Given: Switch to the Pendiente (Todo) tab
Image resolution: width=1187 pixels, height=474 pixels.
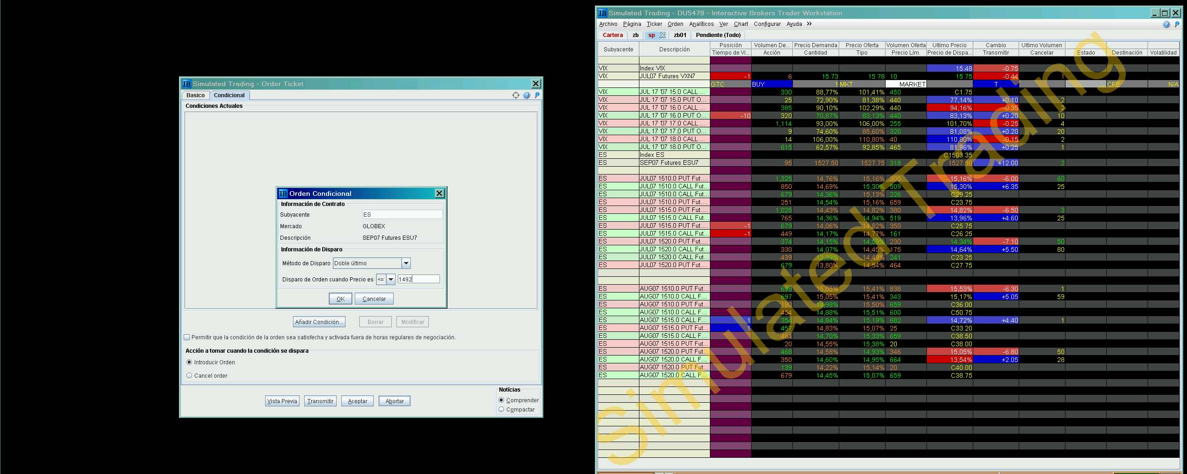Looking at the screenshot, I should [718, 35].
